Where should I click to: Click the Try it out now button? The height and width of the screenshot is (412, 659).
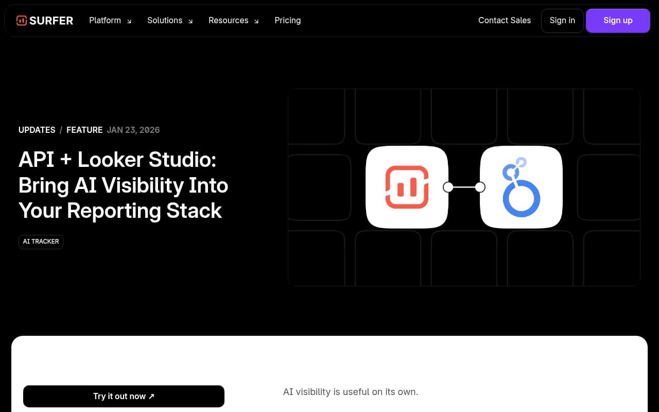pyautogui.click(x=124, y=396)
